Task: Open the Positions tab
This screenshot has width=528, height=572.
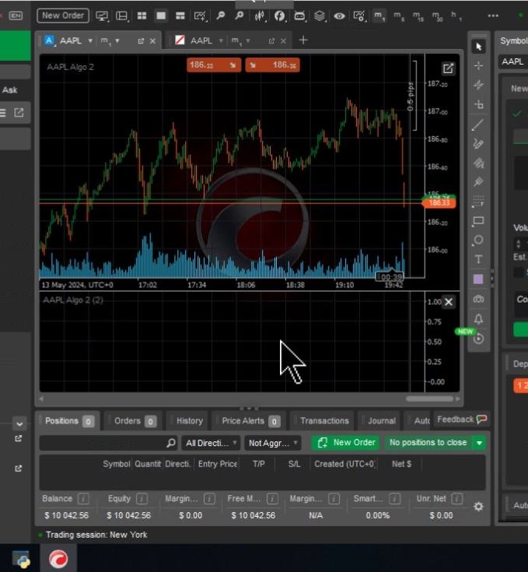Action: point(68,421)
